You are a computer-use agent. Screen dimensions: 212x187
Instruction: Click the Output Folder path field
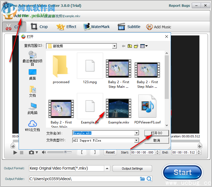84,179
